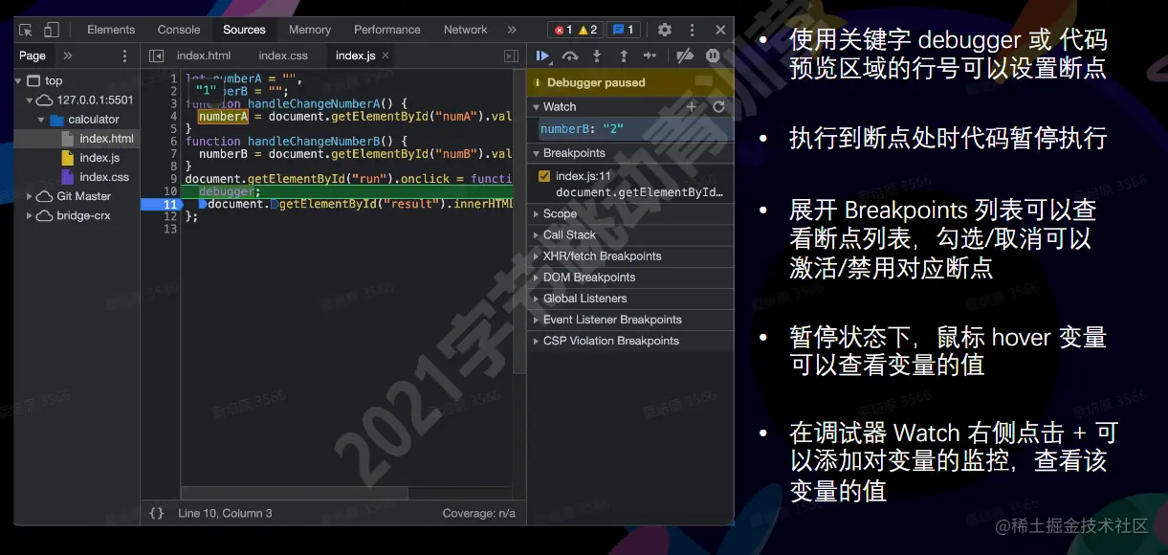Resume script execution
The height and width of the screenshot is (555, 1168).
pyautogui.click(x=542, y=56)
